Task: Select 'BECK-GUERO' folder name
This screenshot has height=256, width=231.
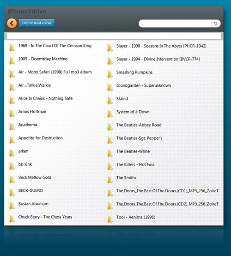Action: pos(30,191)
